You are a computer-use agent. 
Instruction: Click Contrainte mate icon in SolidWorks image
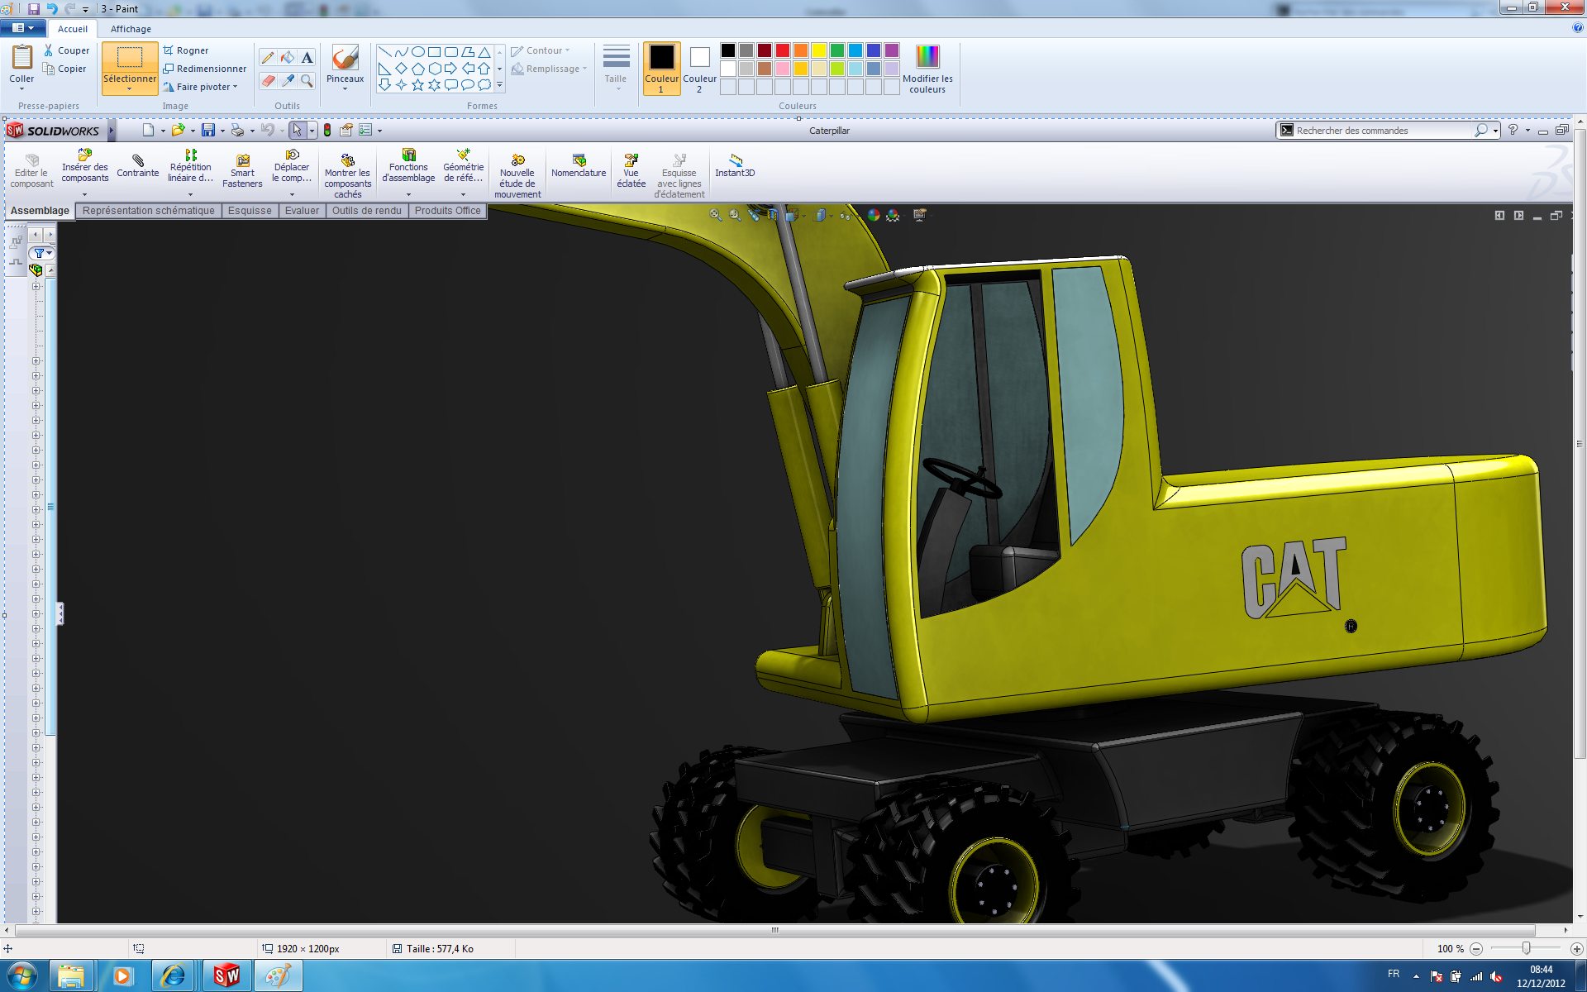[x=137, y=165]
